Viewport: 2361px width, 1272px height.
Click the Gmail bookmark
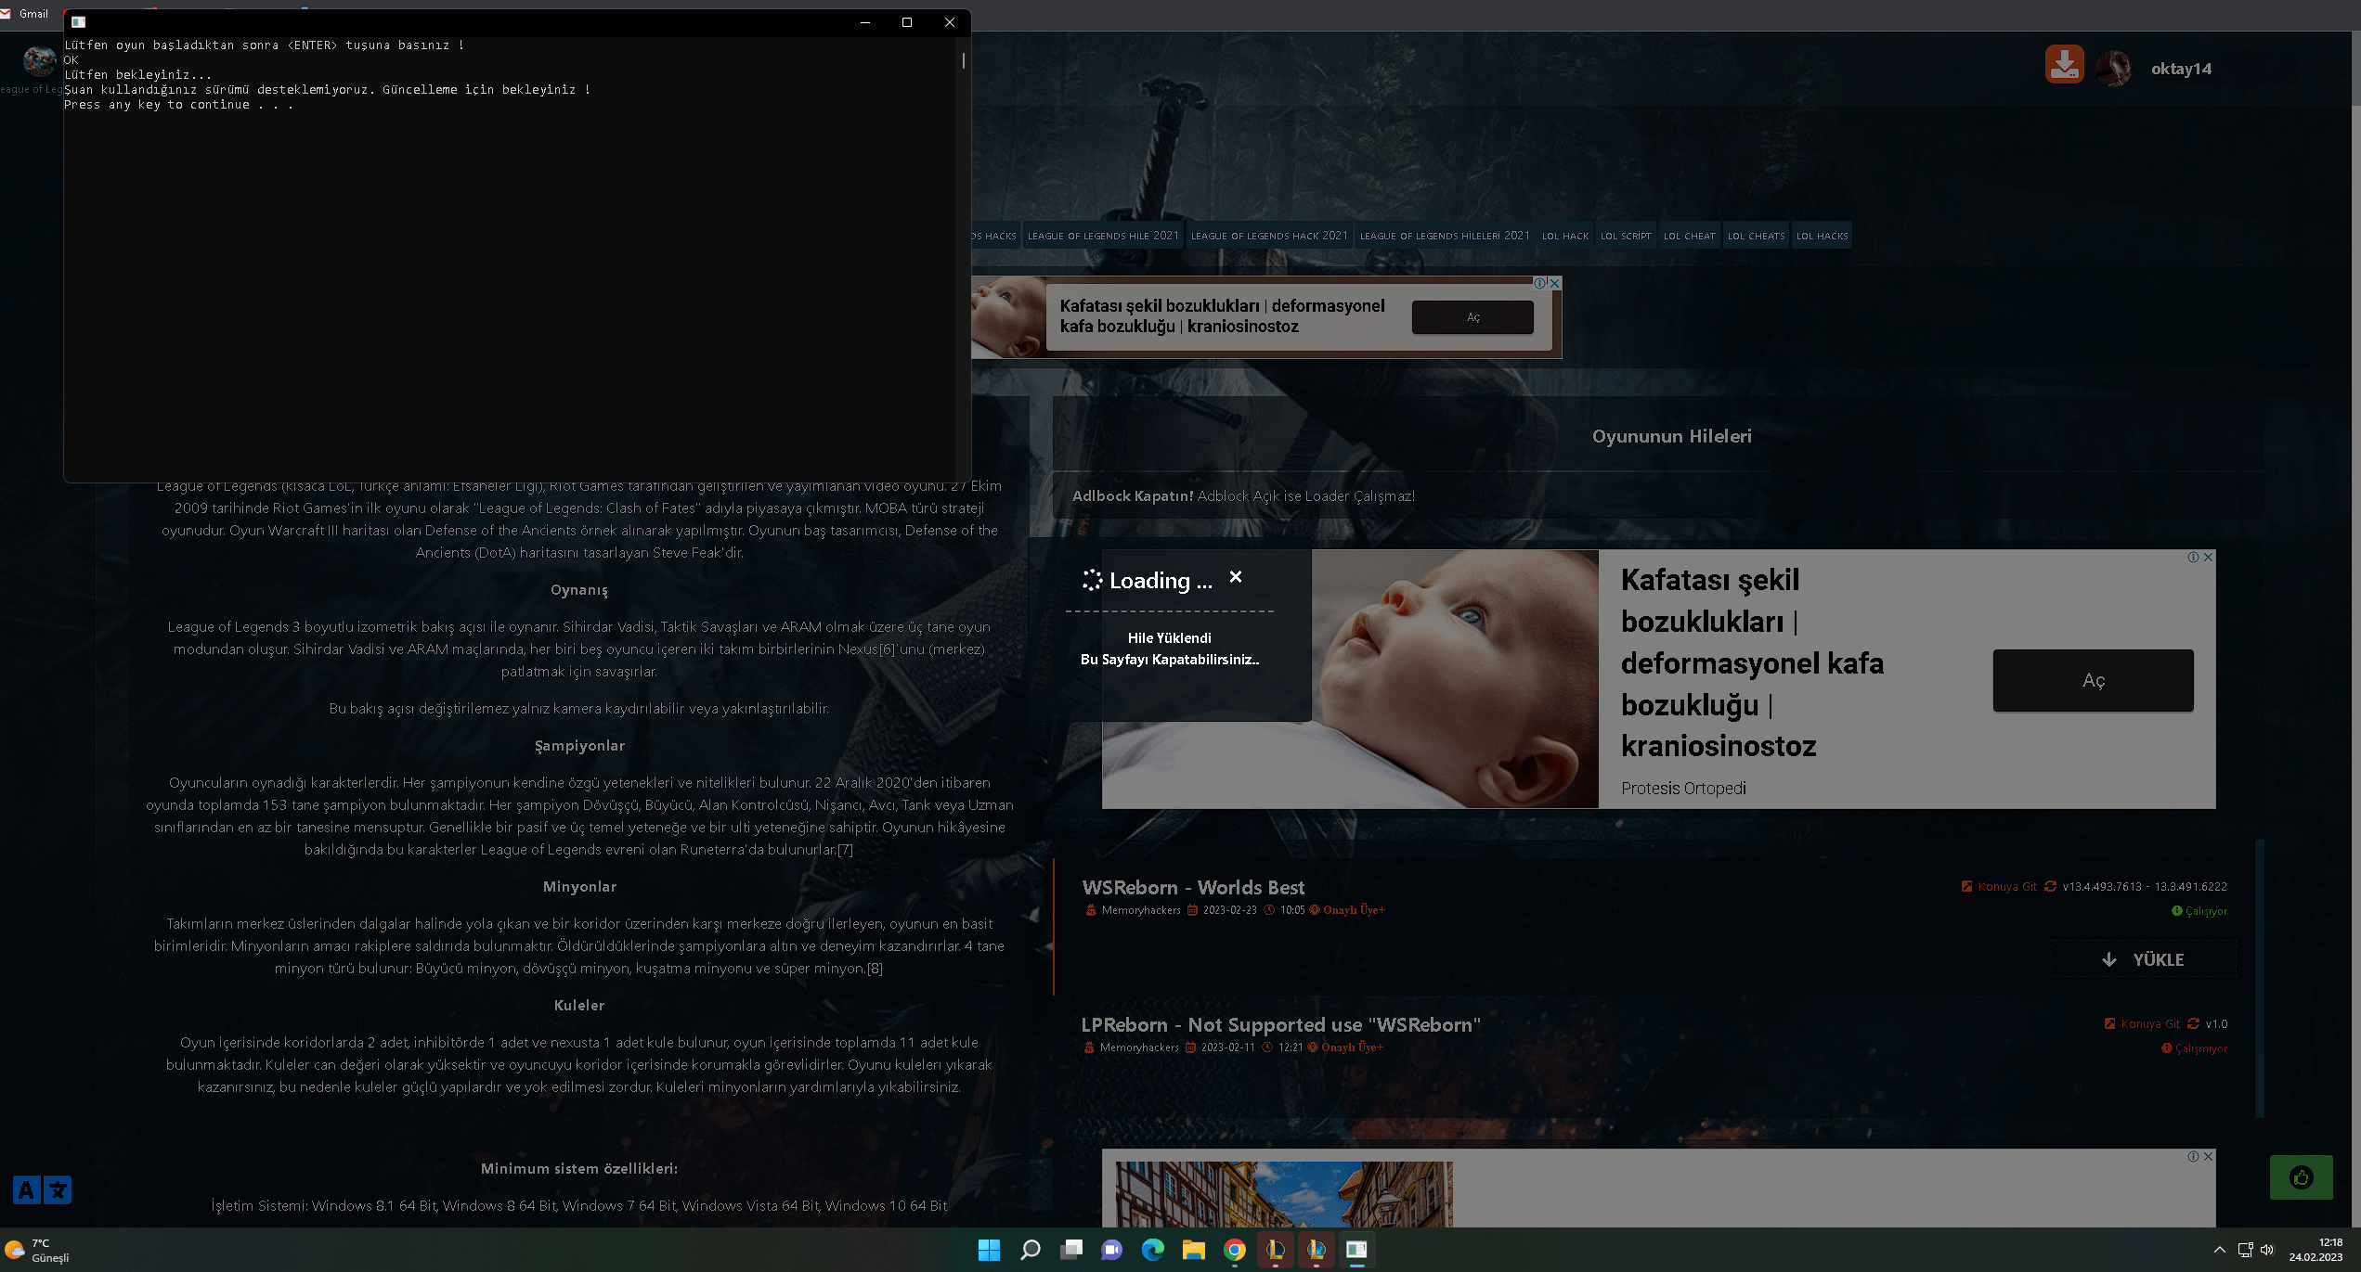pyautogui.click(x=25, y=14)
